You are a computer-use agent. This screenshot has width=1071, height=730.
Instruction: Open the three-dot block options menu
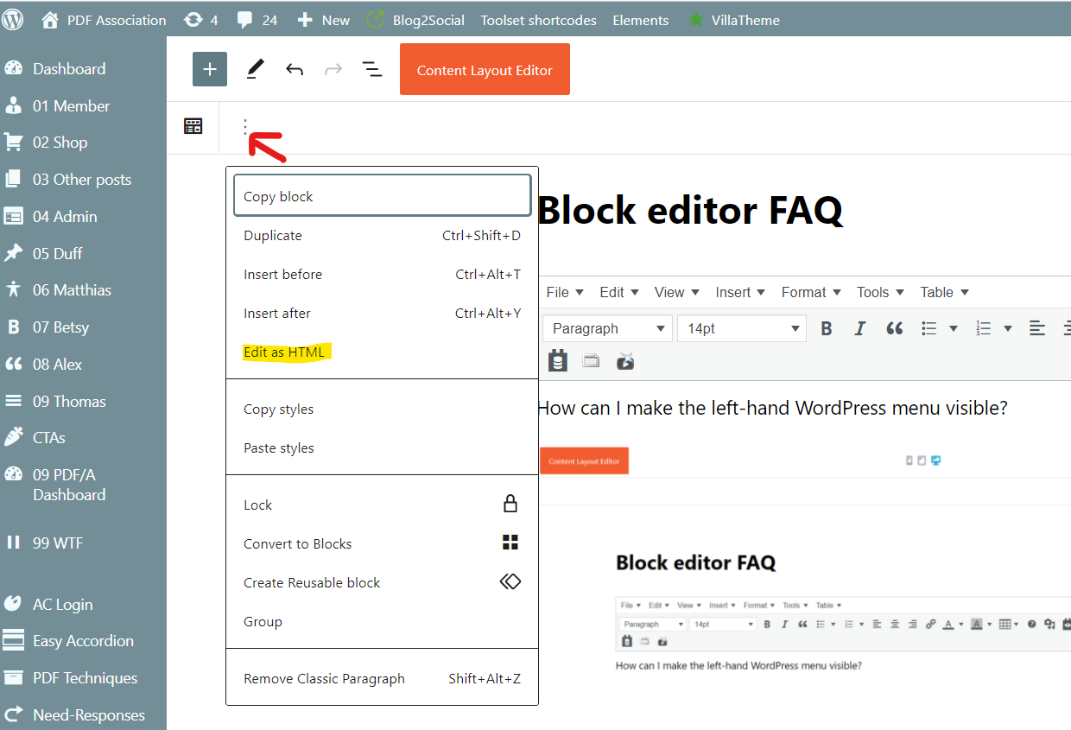(x=245, y=127)
